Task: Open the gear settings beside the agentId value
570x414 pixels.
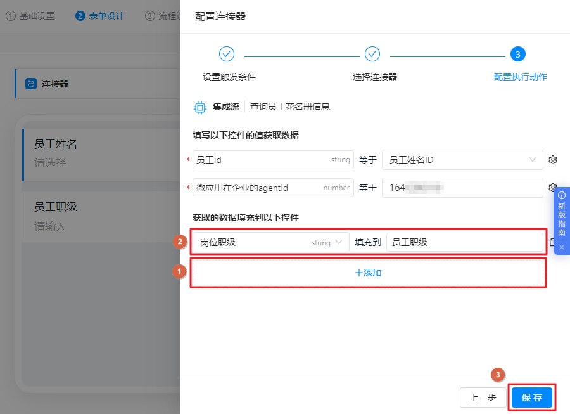Action: coord(552,188)
